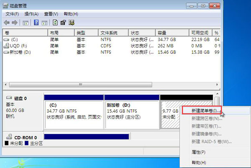Viewport: 251px width, 168px height.
Task: Open the 文件(F) menu
Action: click(x=13, y=14)
